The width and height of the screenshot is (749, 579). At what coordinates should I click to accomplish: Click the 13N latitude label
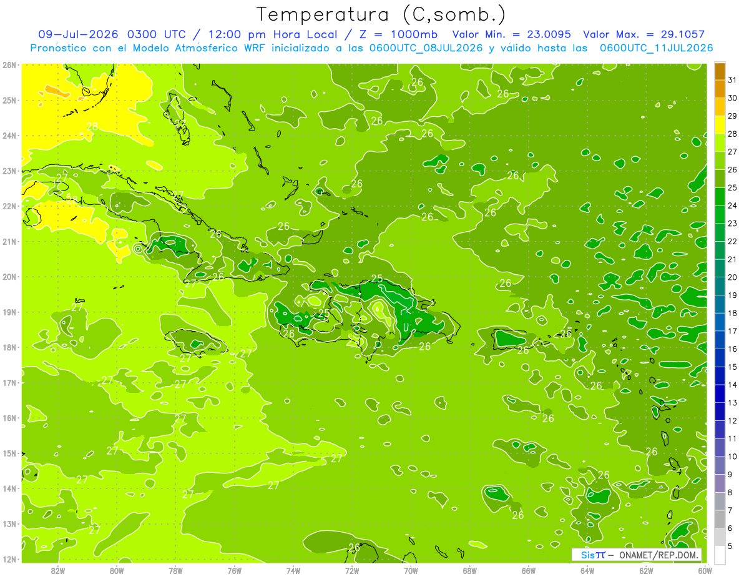9,524
